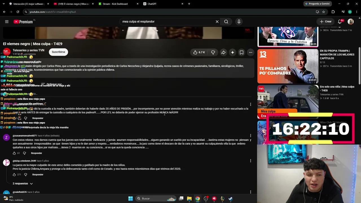Open Chrome profile M avatar
This screenshot has height=203, width=361.
tap(350, 12)
